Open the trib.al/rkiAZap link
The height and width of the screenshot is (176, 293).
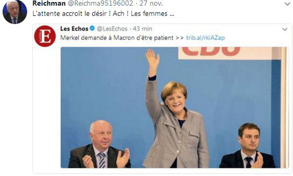point(205,38)
